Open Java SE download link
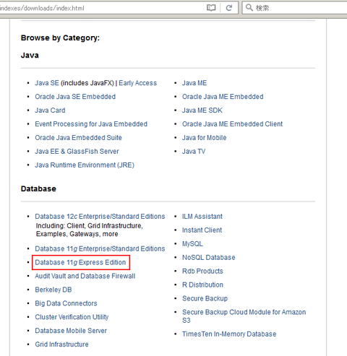The height and width of the screenshot is (356, 347). 47,83
